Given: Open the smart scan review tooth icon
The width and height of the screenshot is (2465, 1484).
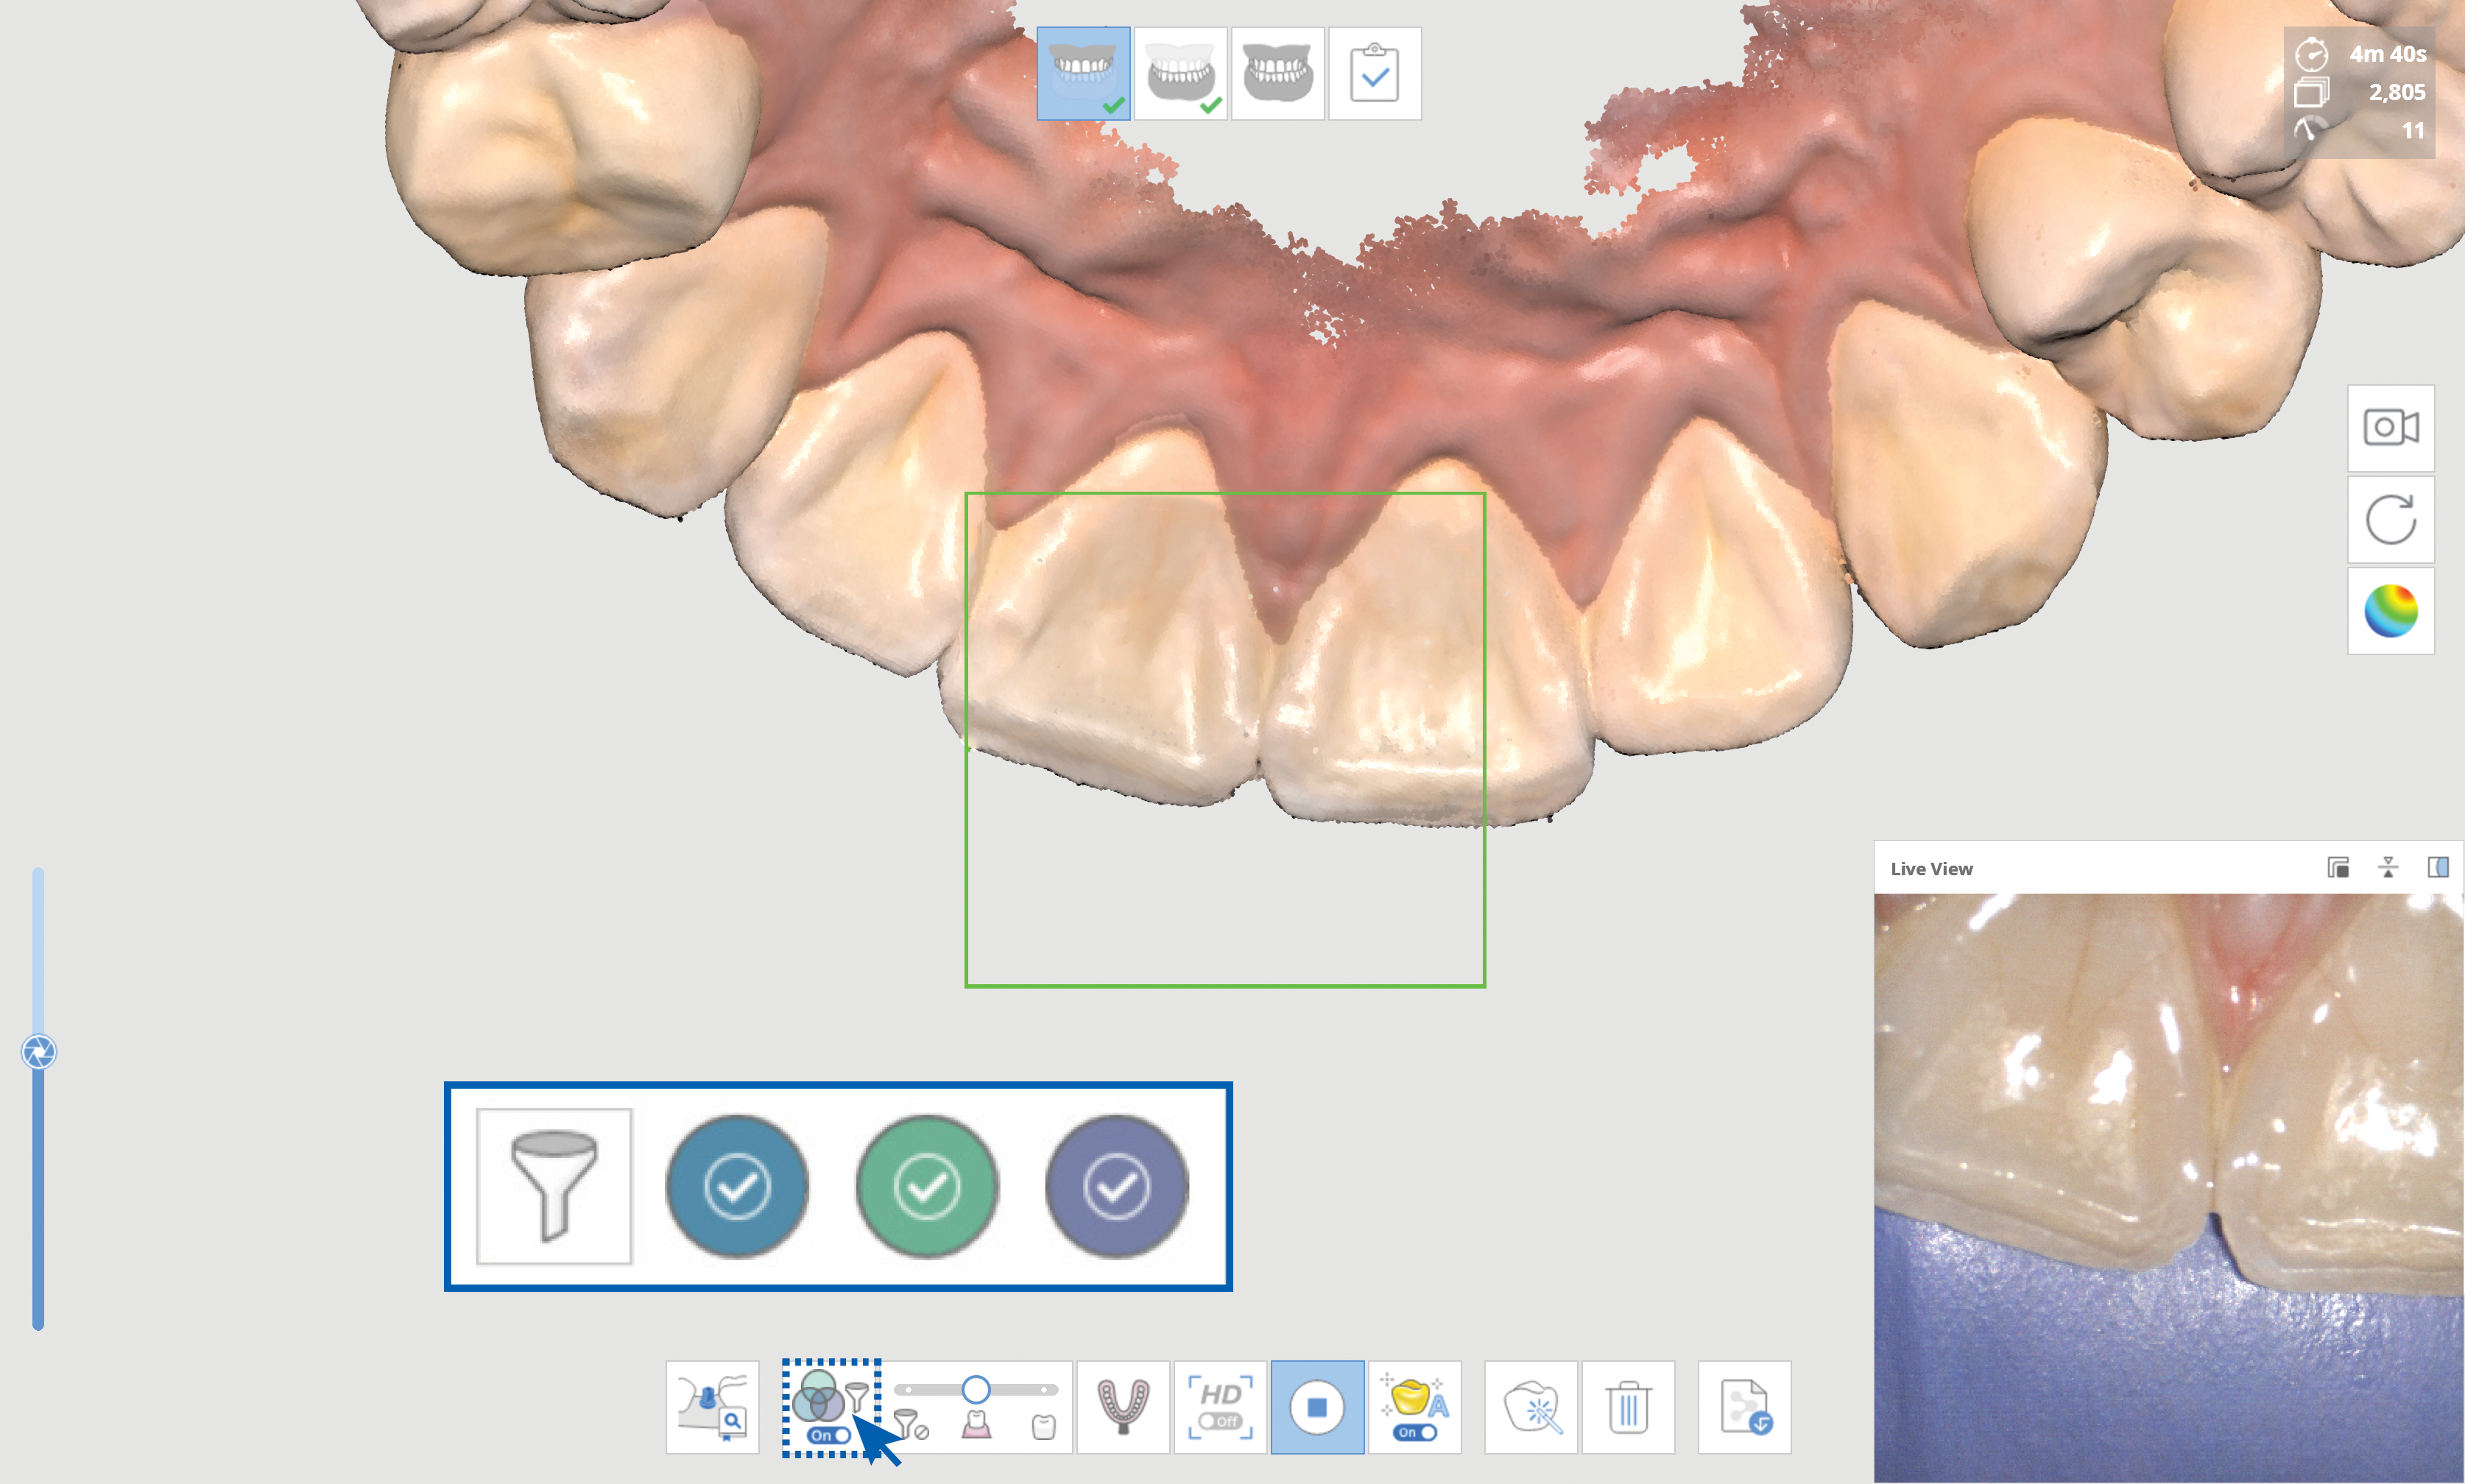Looking at the screenshot, I should [x=1531, y=1407].
